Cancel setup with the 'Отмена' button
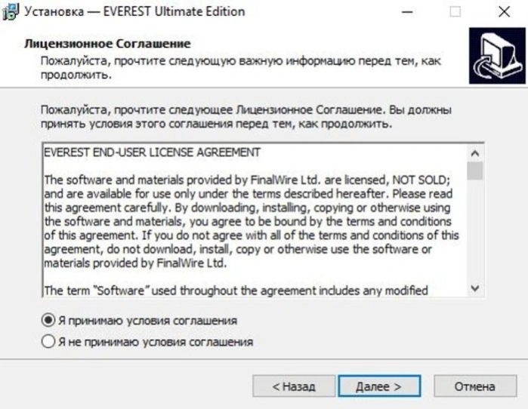This screenshot has width=528, height=409. point(475,386)
